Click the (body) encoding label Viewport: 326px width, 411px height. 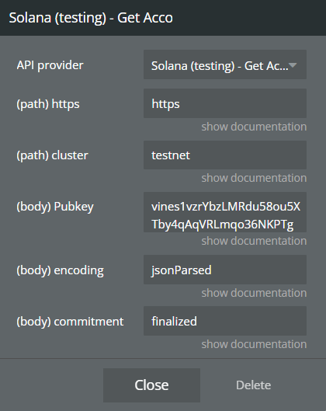pyautogui.click(x=61, y=270)
